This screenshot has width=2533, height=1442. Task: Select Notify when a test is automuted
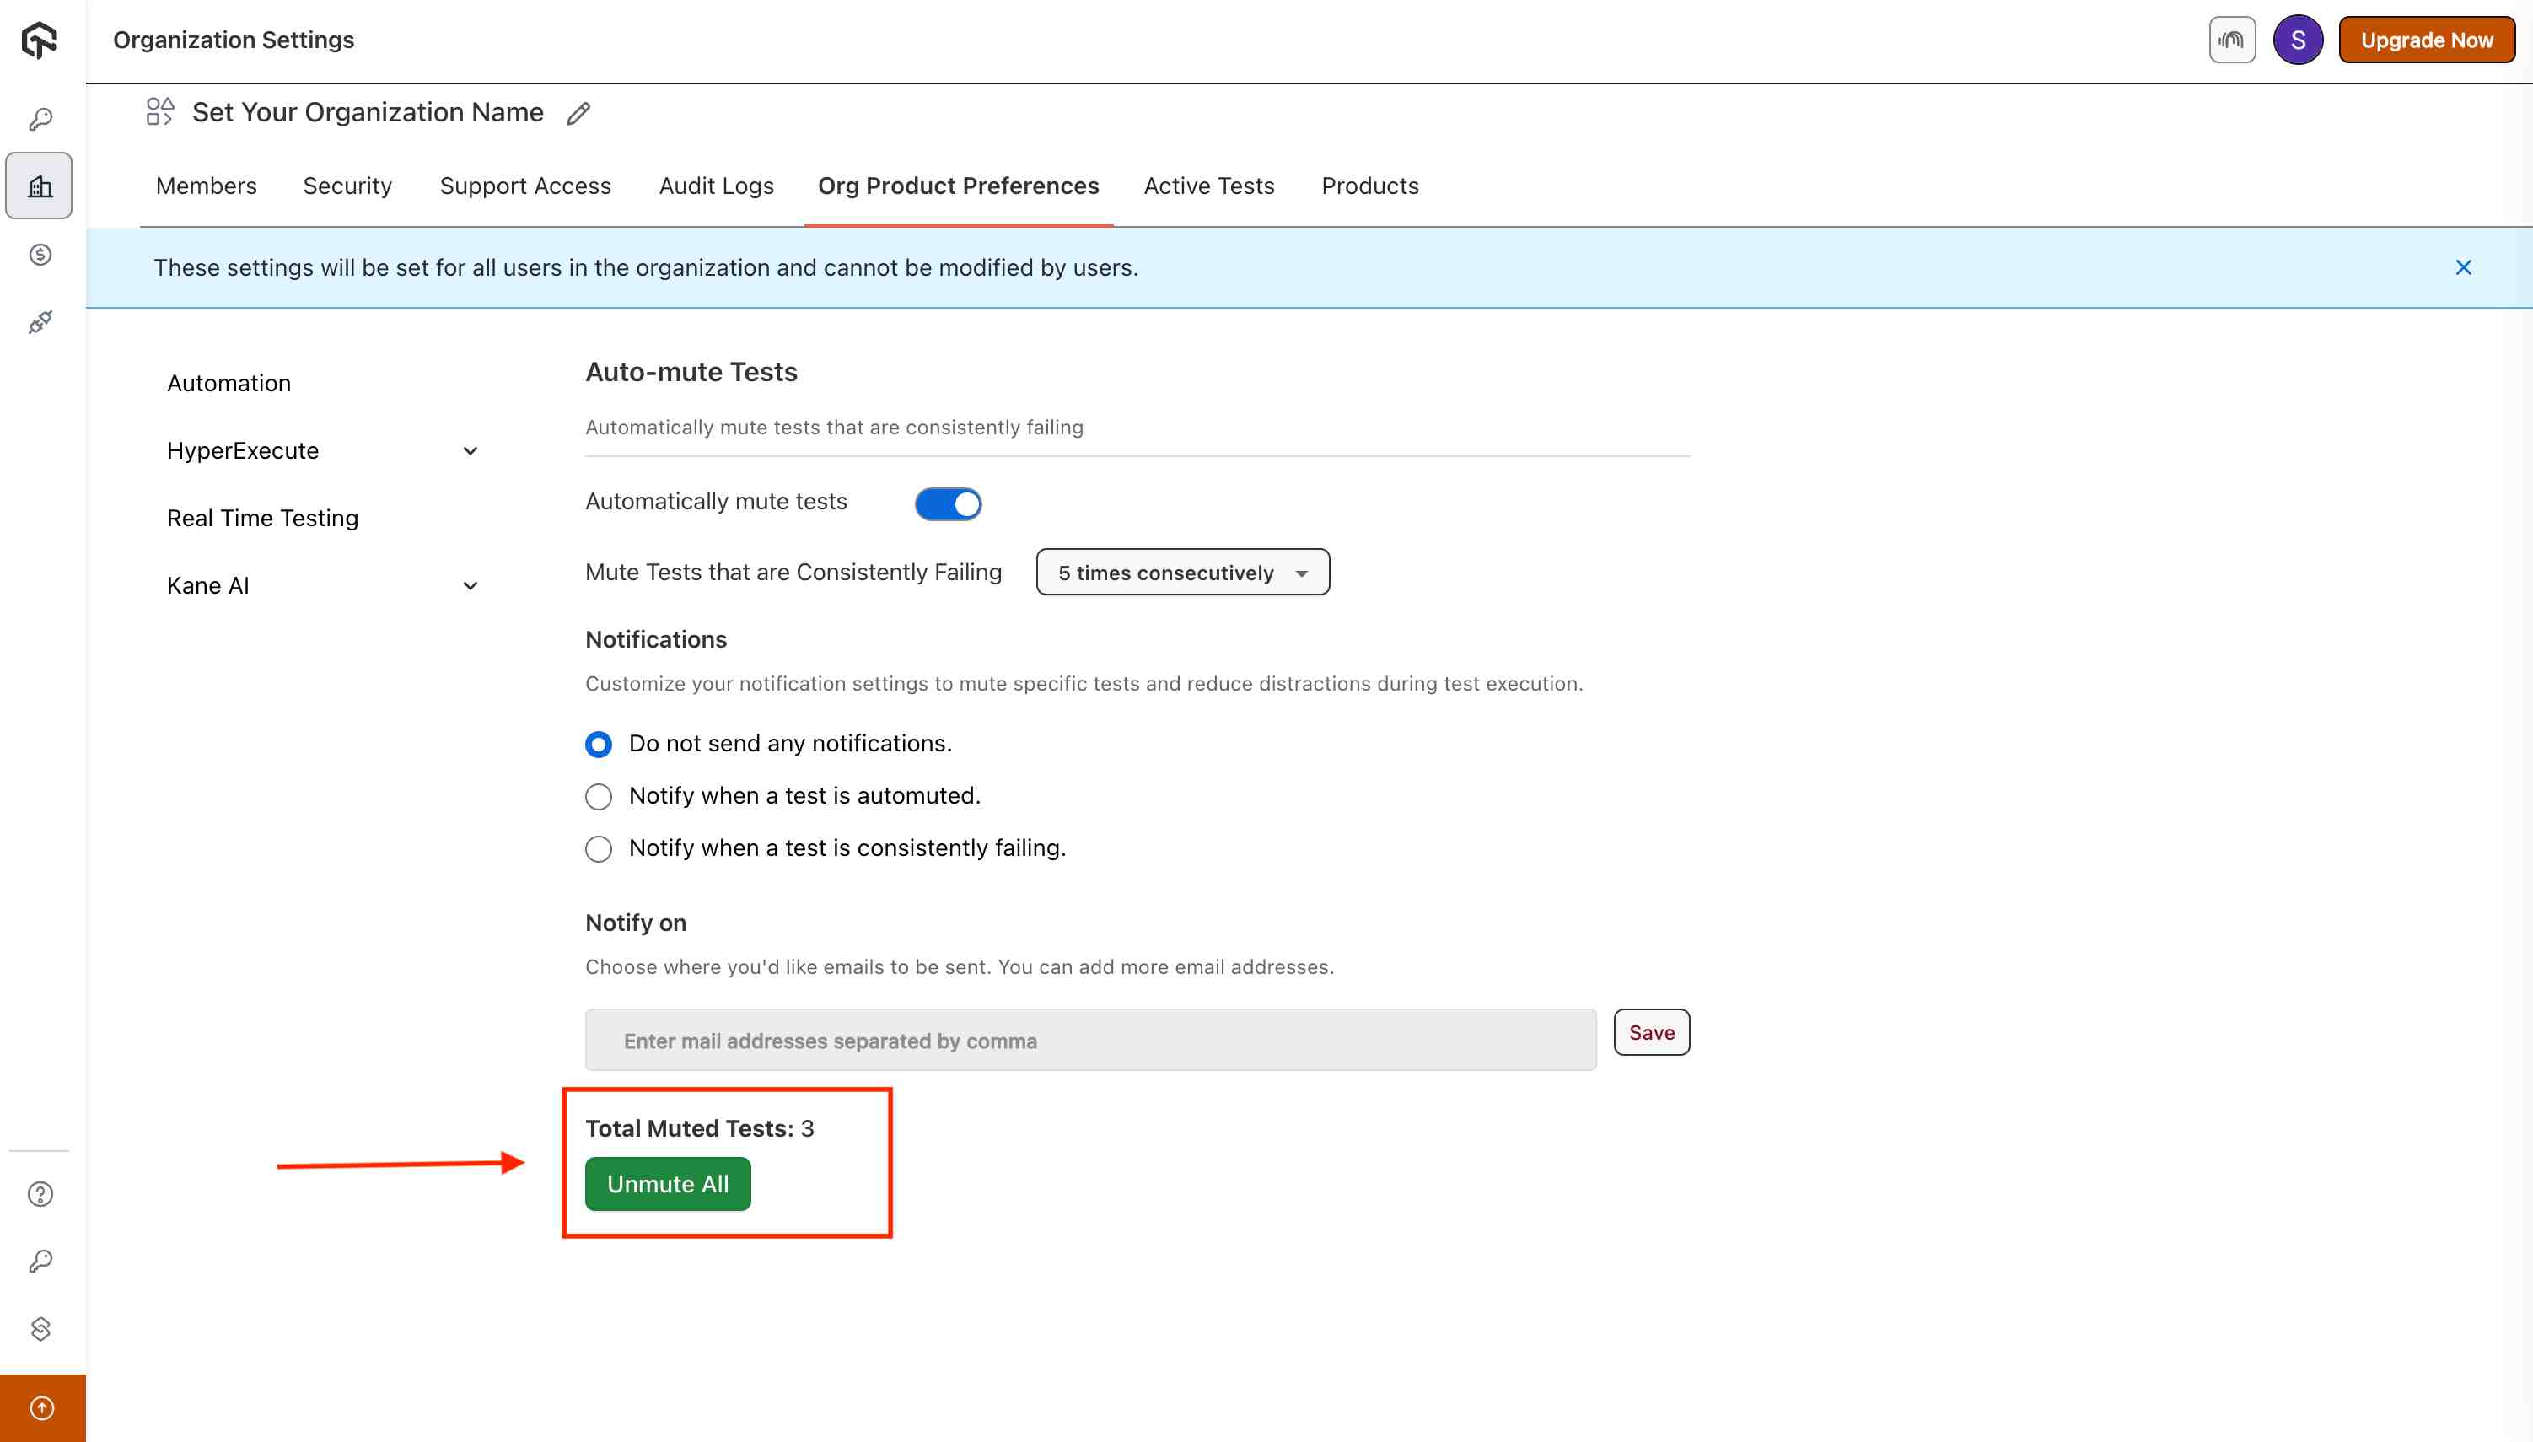pos(599,796)
